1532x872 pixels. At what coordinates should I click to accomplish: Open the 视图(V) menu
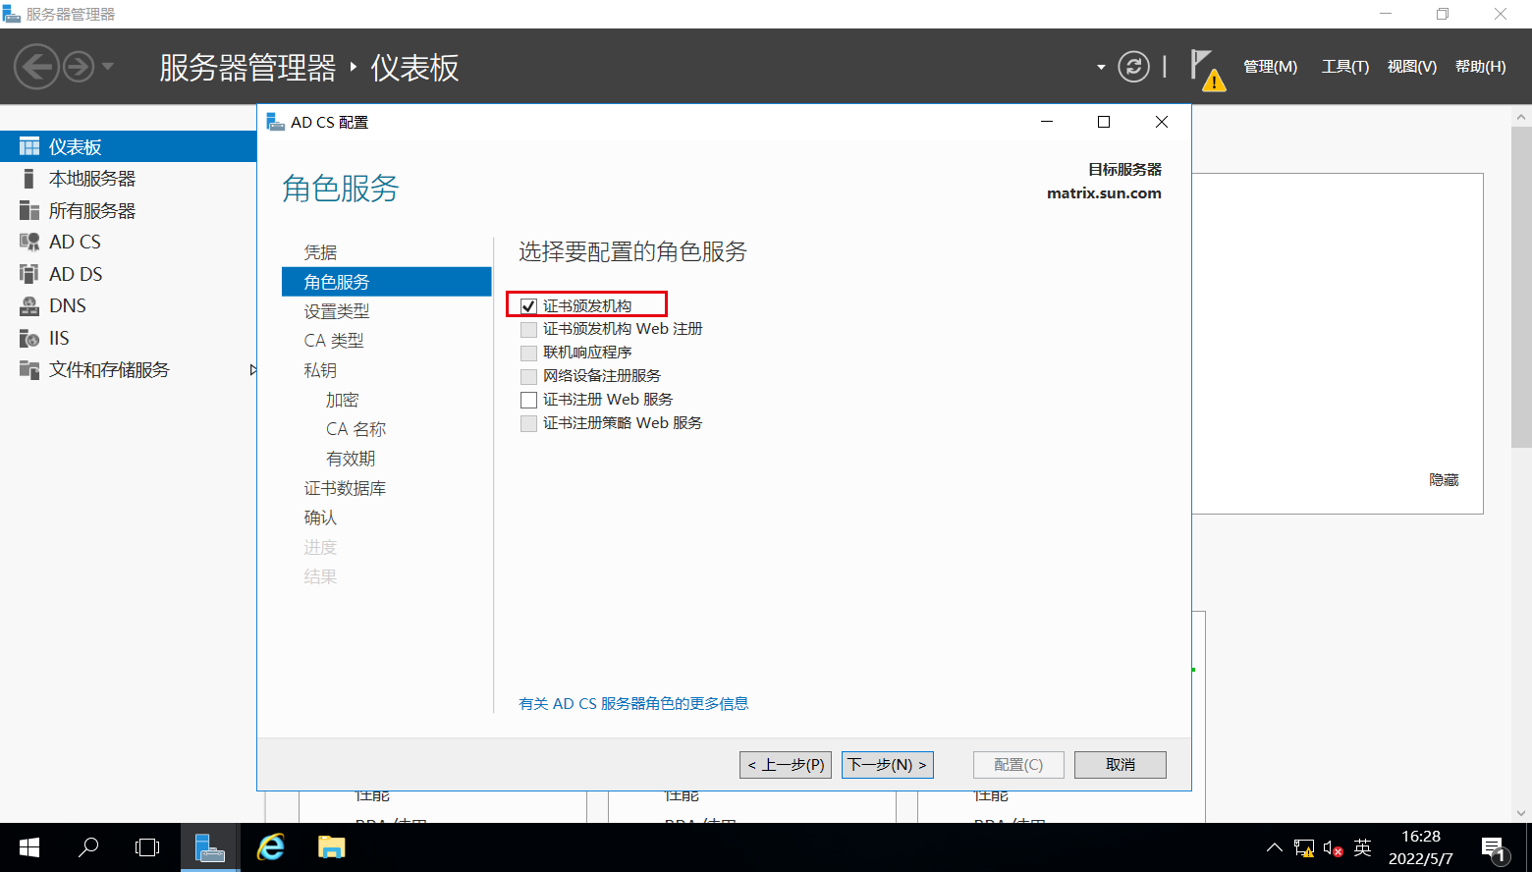(1412, 67)
